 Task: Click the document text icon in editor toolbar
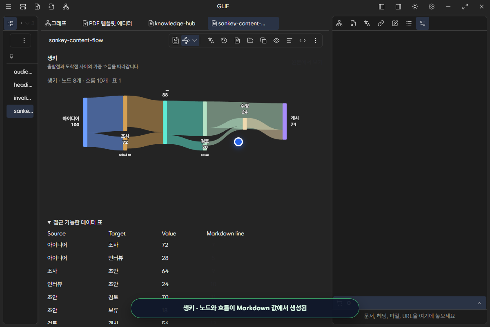(237, 40)
